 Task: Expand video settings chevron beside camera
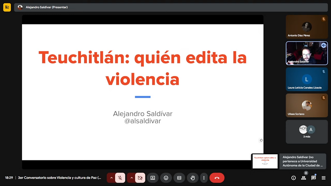(131, 178)
